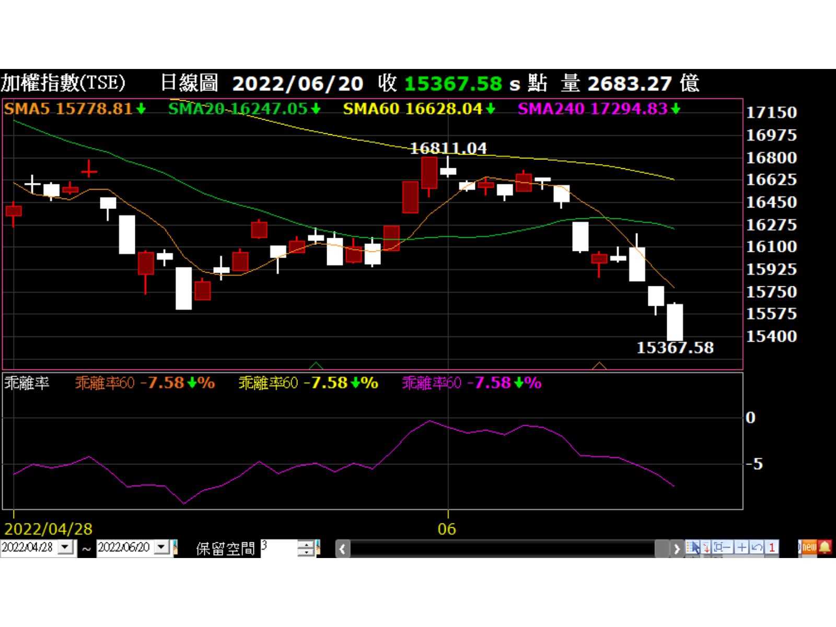
Task: Click into the 保留空間 input field
Action: click(279, 548)
